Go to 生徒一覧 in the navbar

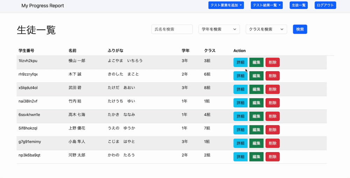coord(299,5)
